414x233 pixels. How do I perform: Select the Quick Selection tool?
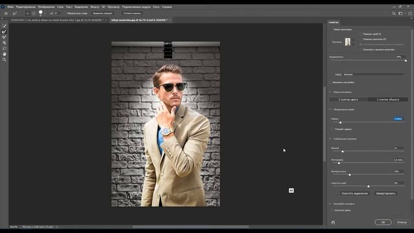tap(5, 26)
